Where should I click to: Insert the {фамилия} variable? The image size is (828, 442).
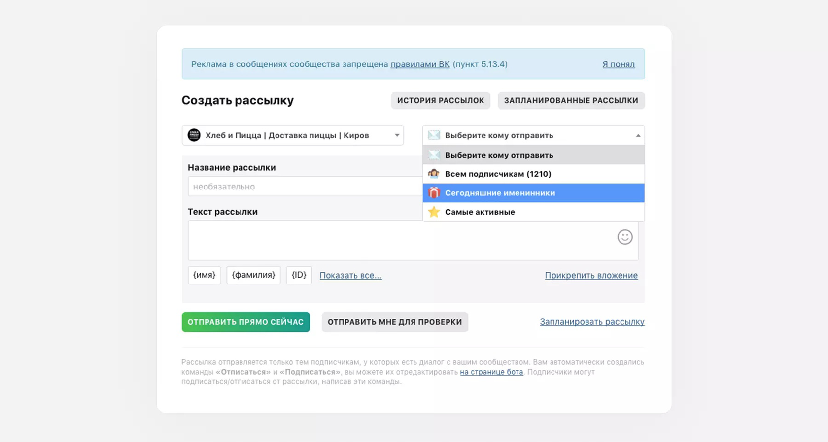tap(253, 275)
